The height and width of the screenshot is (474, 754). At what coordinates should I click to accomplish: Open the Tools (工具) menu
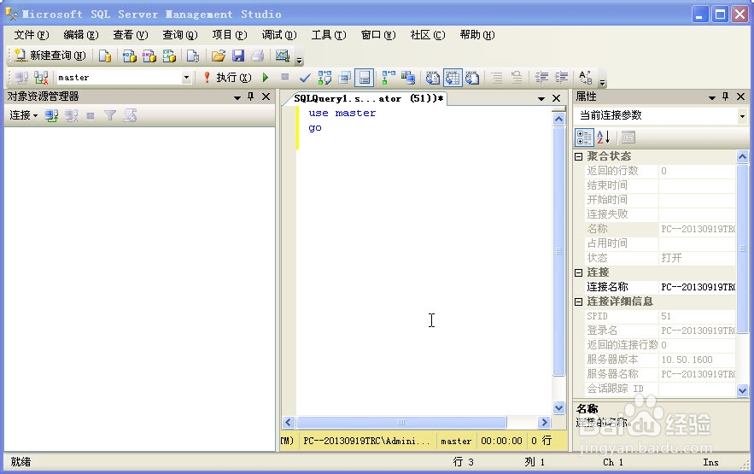click(329, 35)
